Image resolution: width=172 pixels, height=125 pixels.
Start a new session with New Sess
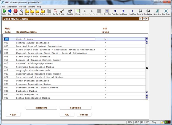pos(158,11)
